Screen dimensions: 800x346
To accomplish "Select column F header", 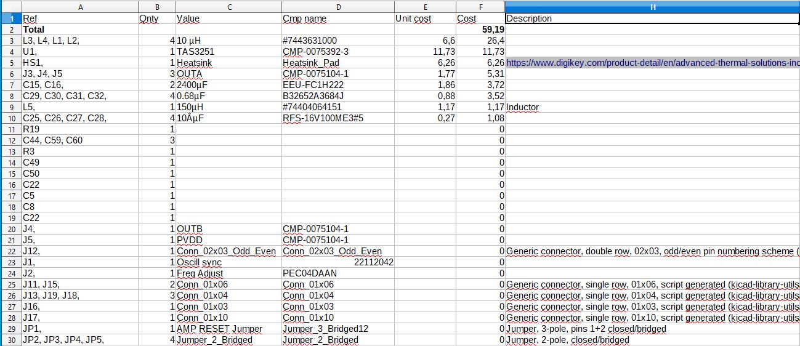I will (x=481, y=6).
